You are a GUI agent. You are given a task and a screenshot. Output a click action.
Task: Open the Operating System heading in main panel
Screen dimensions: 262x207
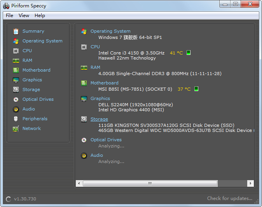coord(110,31)
